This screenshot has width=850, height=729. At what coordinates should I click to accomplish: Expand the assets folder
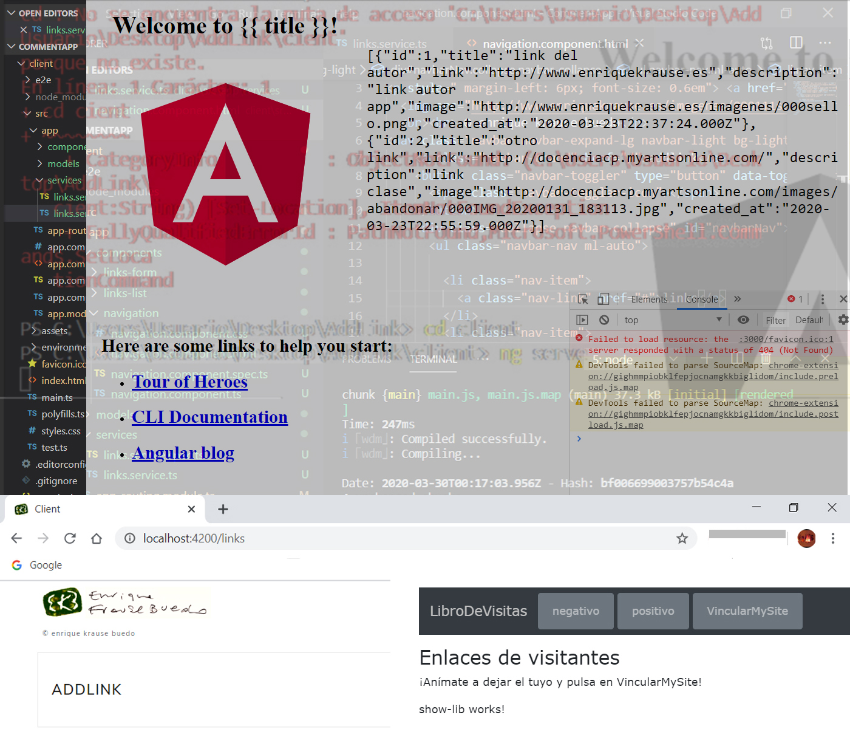34,330
